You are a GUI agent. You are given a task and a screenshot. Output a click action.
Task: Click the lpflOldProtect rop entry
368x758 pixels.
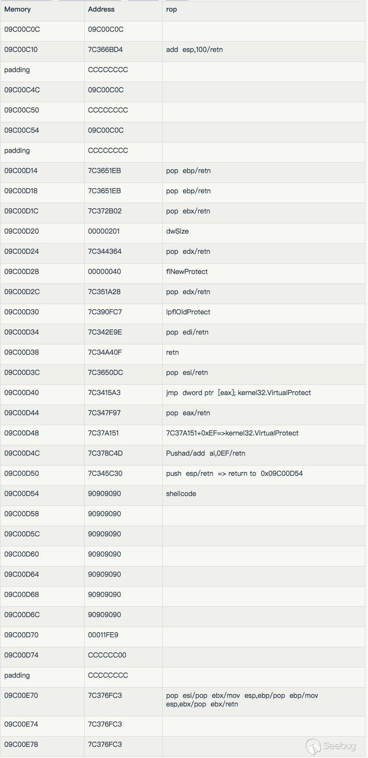pos(188,312)
